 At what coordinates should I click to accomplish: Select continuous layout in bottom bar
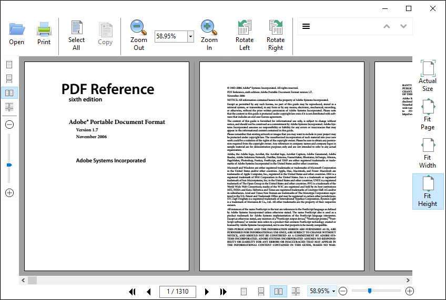(261, 292)
